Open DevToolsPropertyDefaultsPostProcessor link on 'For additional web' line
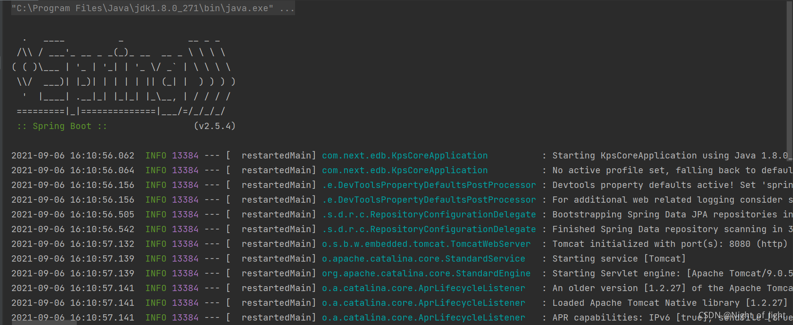This screenshot has height=325, width=793. coord(429,200)
